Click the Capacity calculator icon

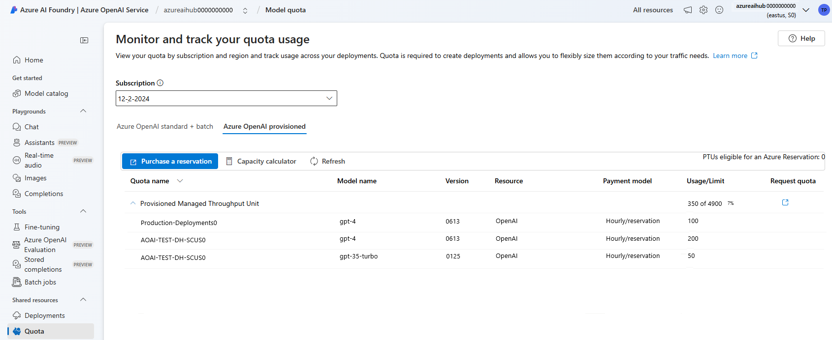coord(229,161)
